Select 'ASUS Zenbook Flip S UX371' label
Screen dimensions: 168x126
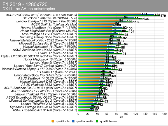[41, 88]
